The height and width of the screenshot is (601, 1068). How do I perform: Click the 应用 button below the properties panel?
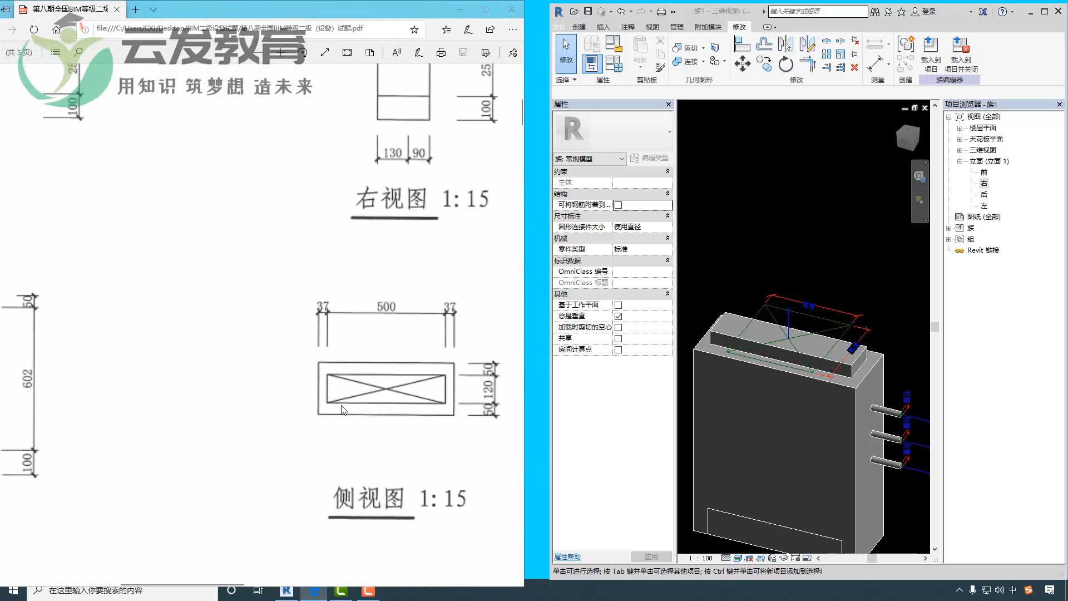[x=651, y=556]
